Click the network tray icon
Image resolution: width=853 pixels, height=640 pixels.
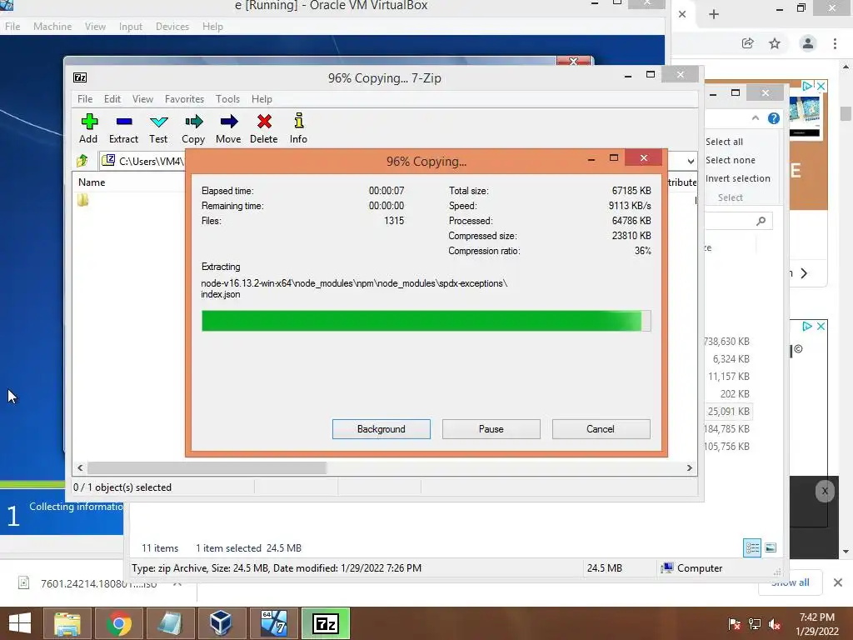click(x=755, y=624)
